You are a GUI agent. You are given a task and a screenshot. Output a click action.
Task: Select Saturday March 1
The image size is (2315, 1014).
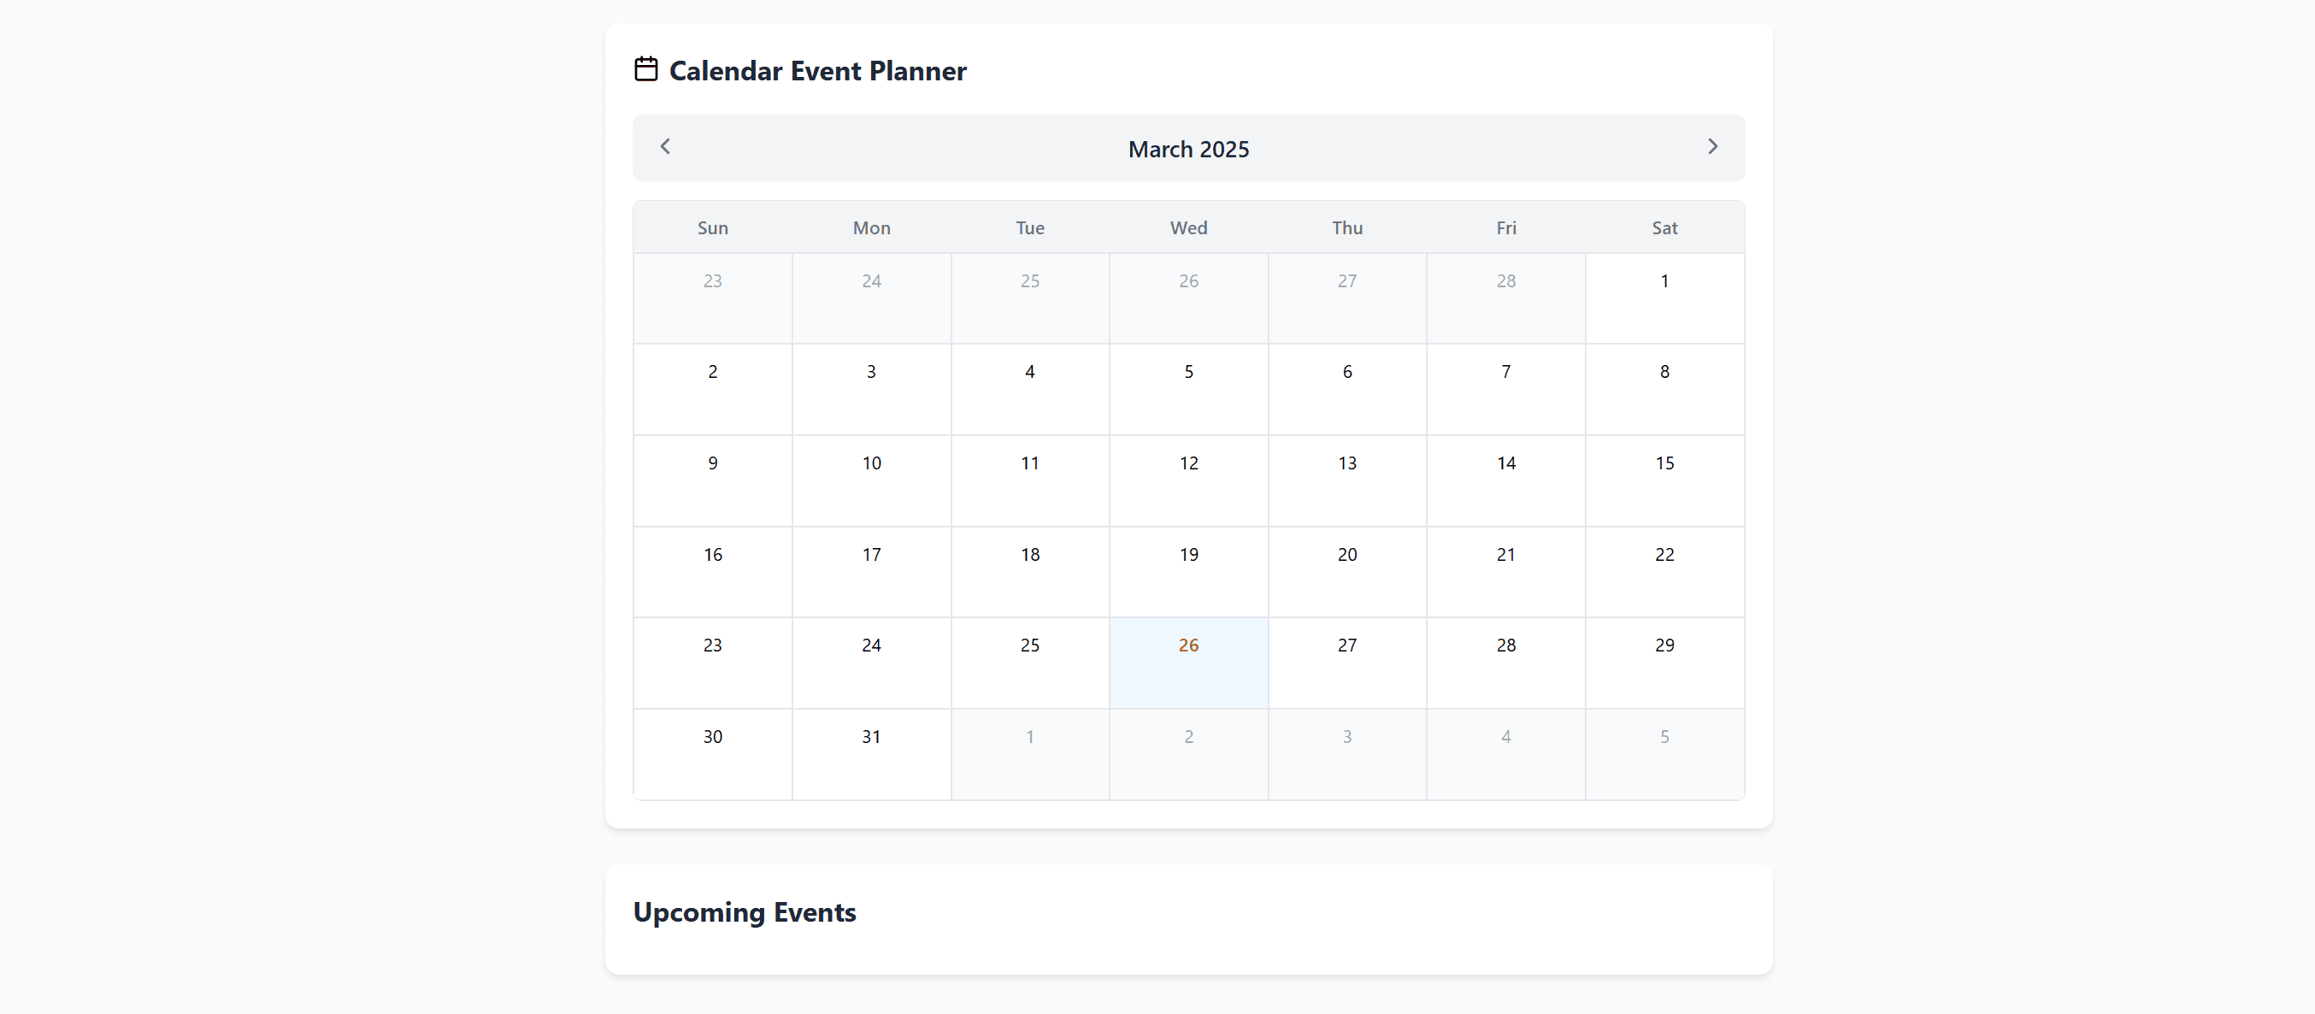click(x=1664, y=298)
